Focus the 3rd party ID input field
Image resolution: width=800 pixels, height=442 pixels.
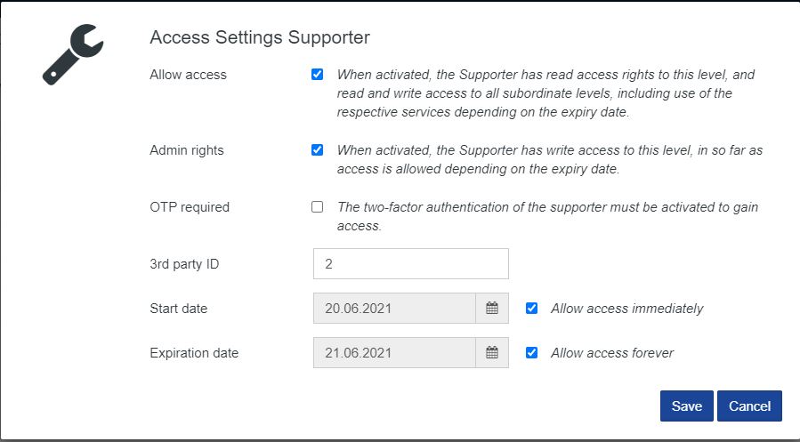pyautogui.click(x=410, y=264)
